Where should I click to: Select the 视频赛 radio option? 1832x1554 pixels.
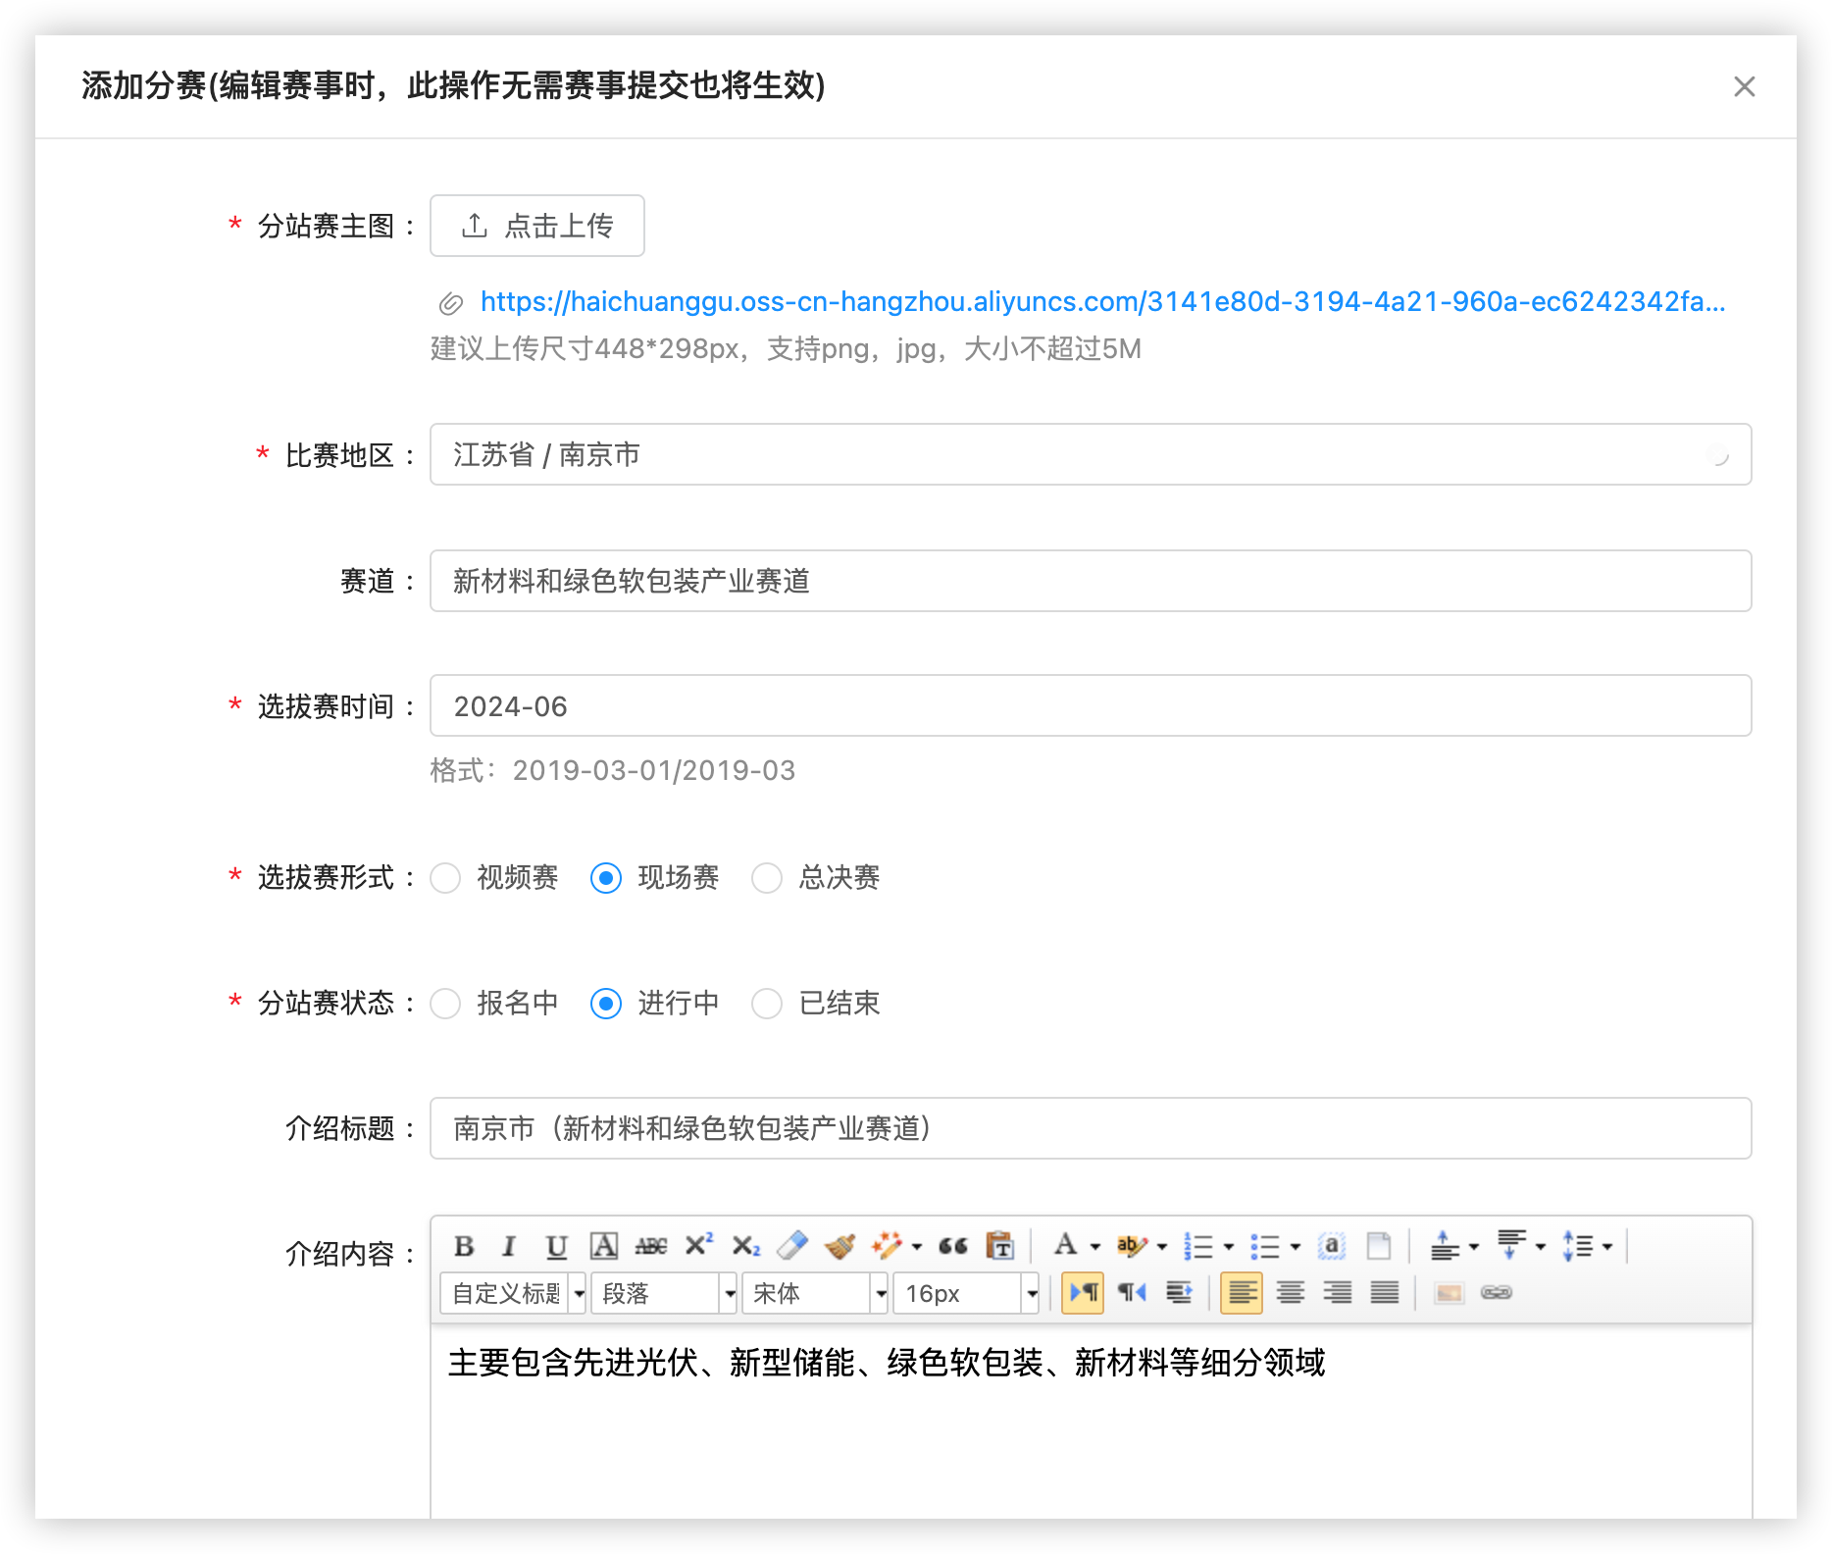pos(446,878)
